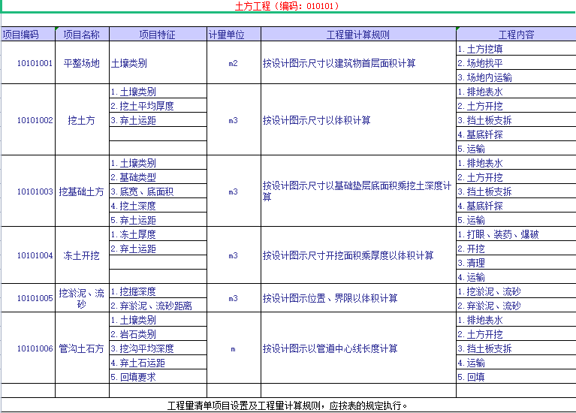
Task: Select feature cell 2.弃淤泥、流砂距离
Action: pyautogui.click(x=158, y=306)
